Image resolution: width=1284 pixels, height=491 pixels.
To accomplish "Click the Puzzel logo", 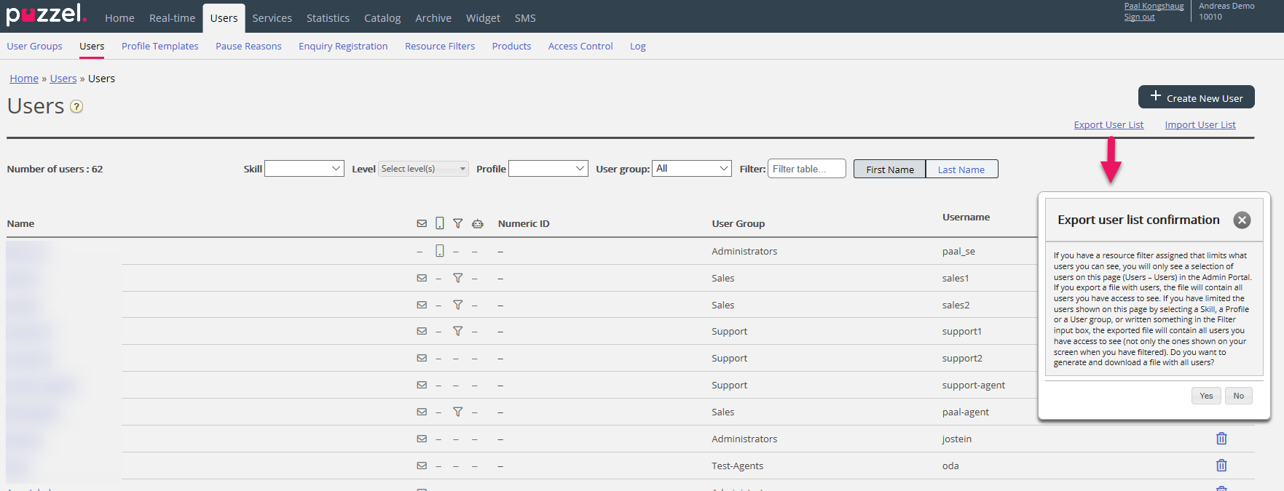I will pyautogui.click(x=46, y=15).
